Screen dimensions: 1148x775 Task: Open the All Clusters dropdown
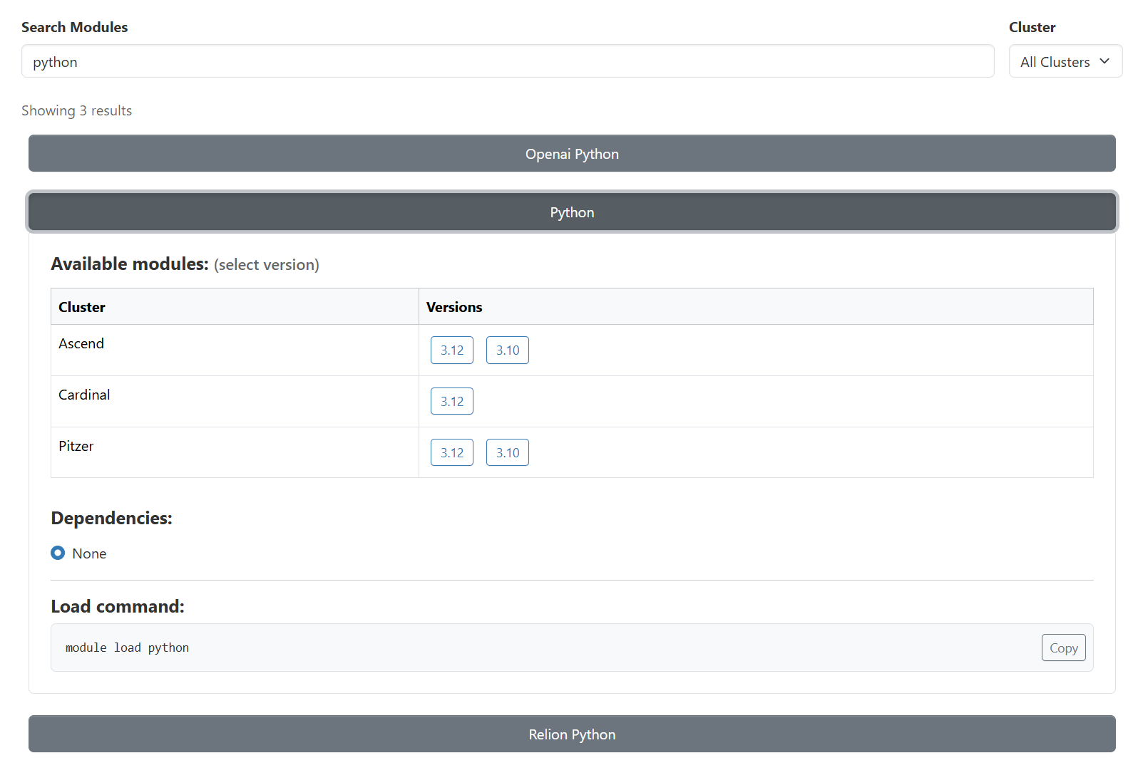point(1065,61)
